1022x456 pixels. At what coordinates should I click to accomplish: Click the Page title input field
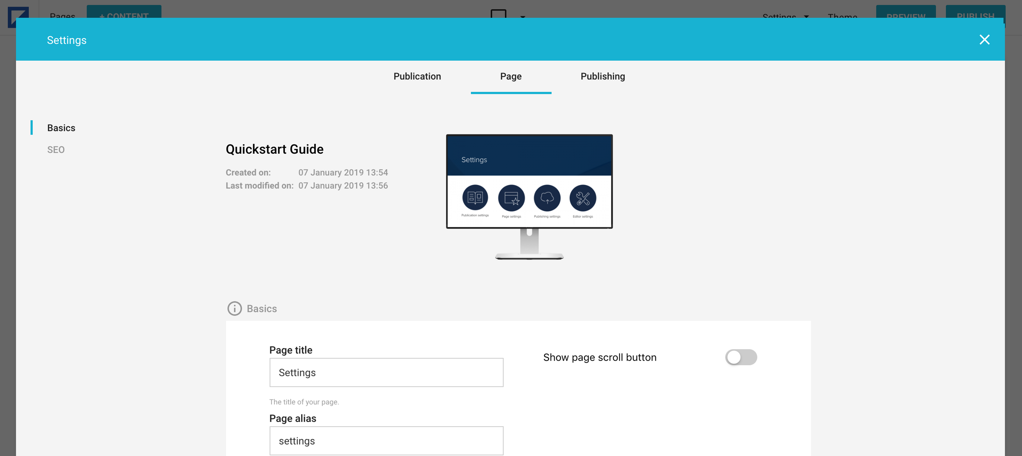(x=386, y=372)
